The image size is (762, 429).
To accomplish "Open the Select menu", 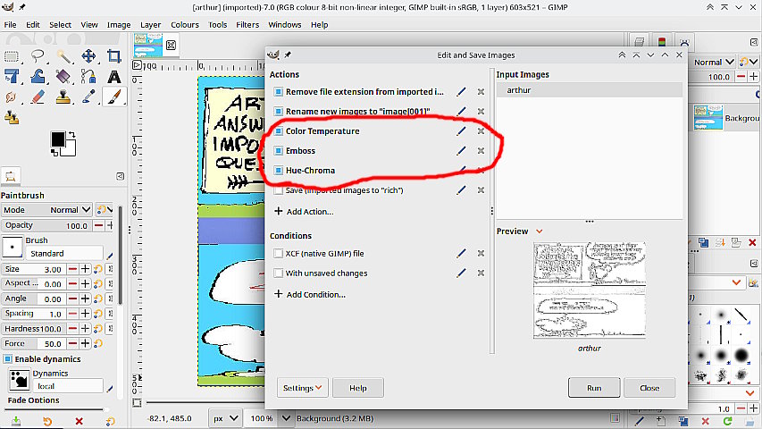I will 60,24.
